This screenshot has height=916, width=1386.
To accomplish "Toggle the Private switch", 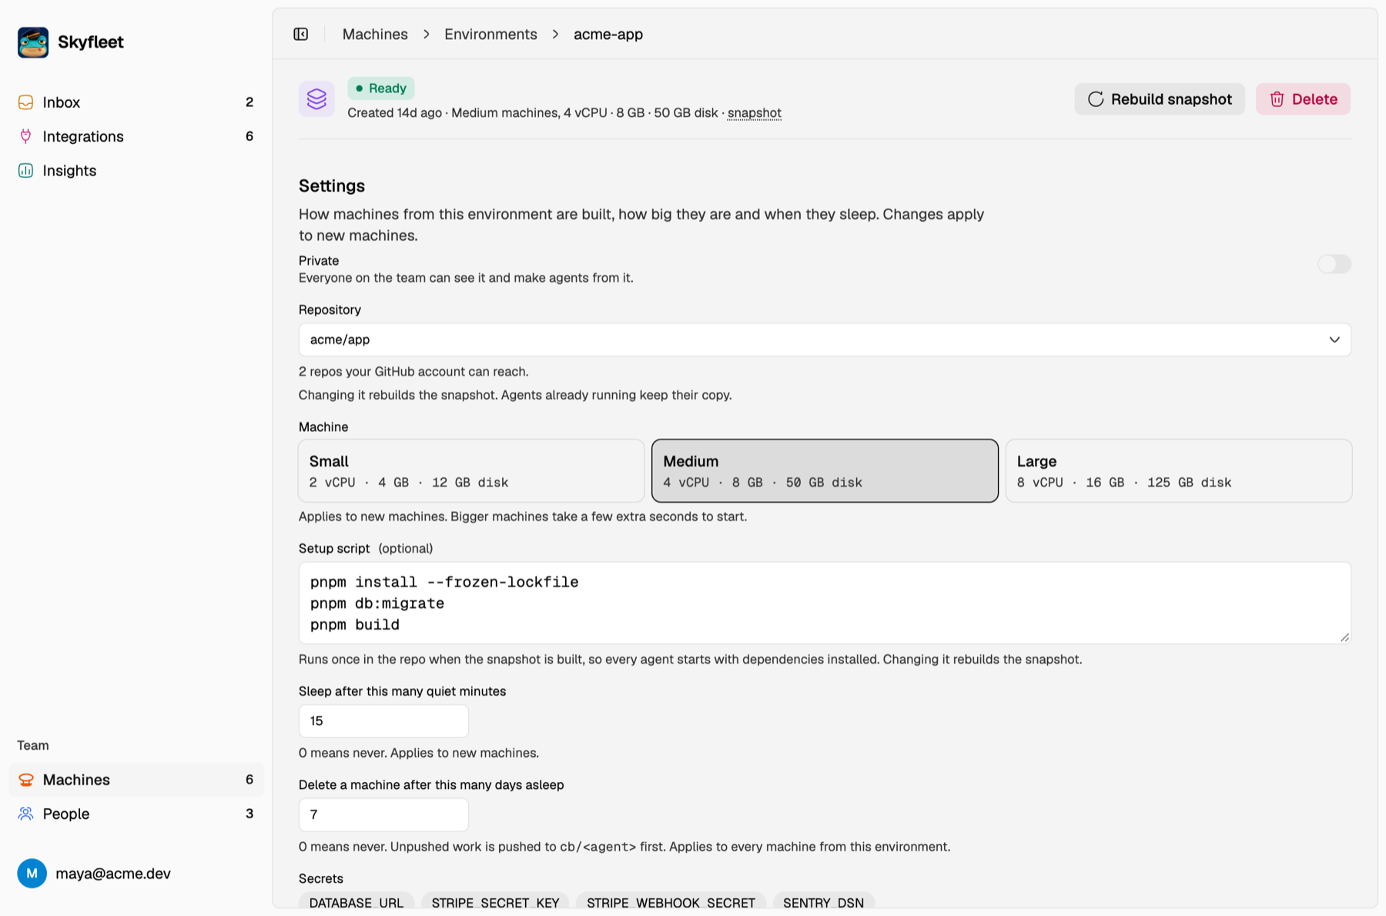I will 1334,264.
